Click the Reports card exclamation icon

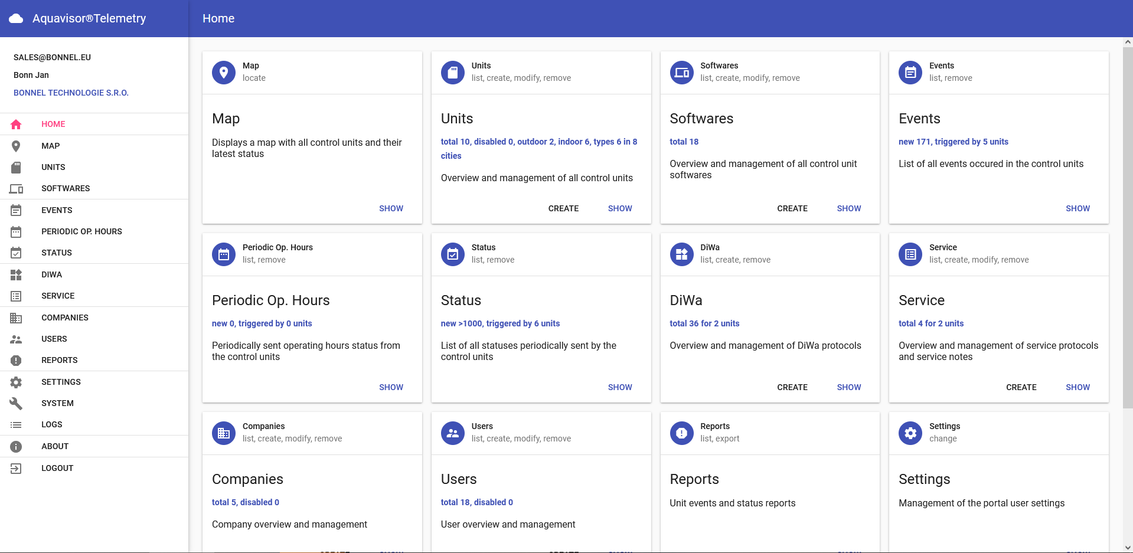(x=681, y=433)
